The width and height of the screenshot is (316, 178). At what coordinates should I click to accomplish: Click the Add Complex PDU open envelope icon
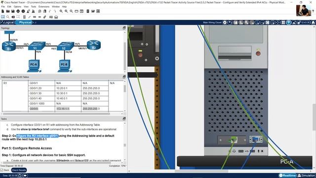56,17
